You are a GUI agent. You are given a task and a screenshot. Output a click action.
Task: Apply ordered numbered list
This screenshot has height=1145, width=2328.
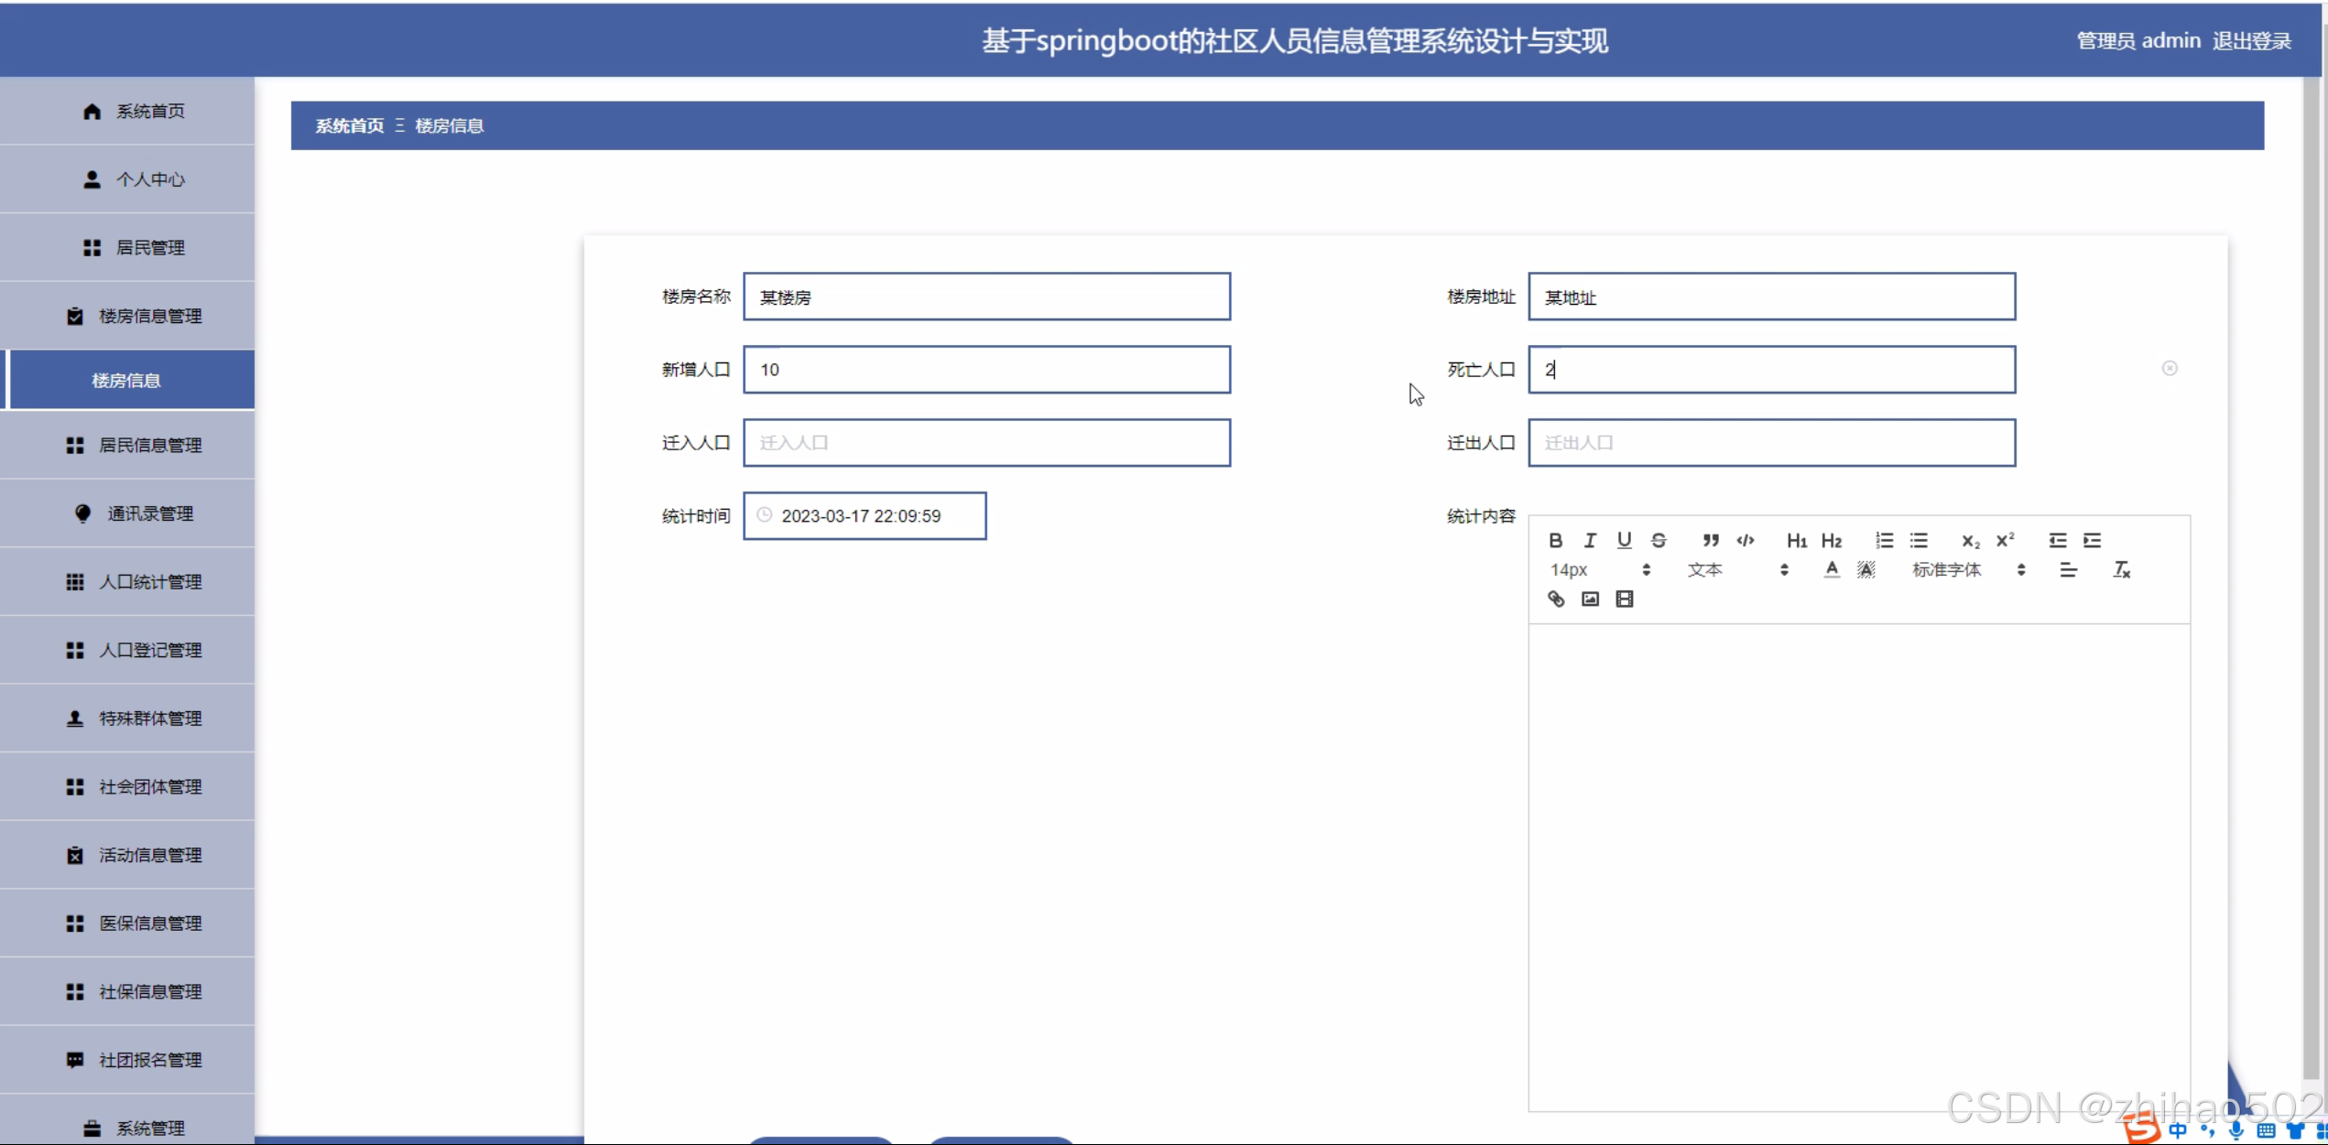(x=1884, y=540)
